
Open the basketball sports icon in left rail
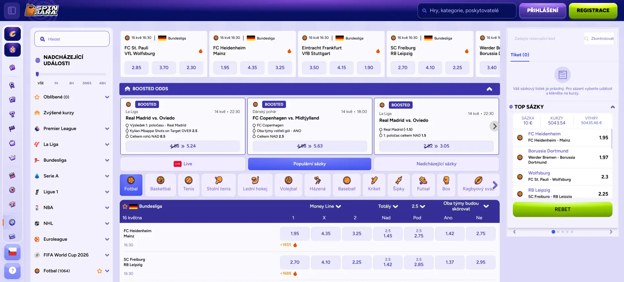12,222
